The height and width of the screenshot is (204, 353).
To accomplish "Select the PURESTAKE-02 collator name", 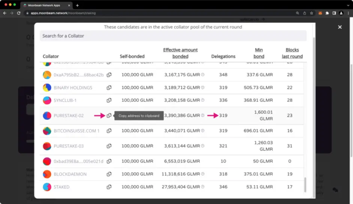I will click(69, 116).
